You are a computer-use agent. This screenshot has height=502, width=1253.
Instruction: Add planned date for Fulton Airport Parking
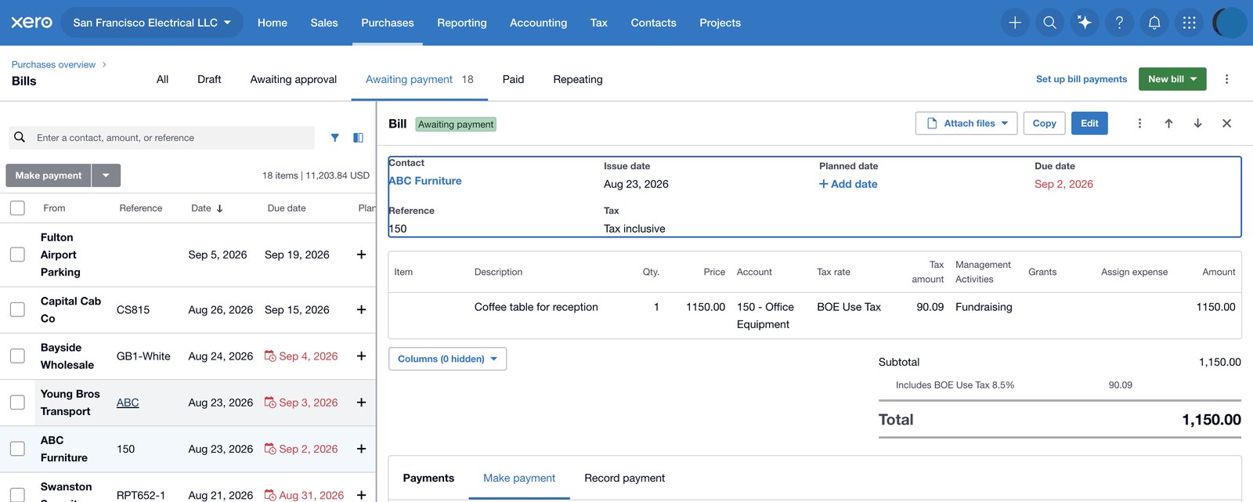pos(361,255)
